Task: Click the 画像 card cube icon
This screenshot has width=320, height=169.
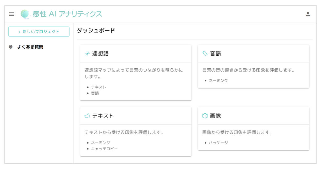Action: (205, 116)
